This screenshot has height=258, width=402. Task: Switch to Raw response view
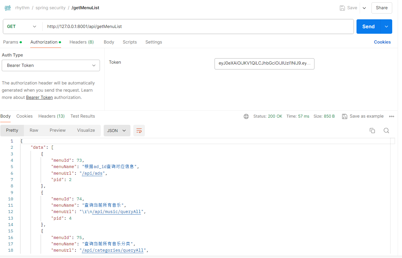[x=34, y=130]
